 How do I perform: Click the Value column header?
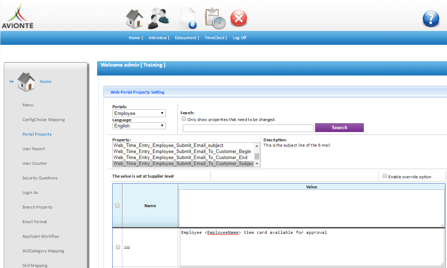coord(312,186)
